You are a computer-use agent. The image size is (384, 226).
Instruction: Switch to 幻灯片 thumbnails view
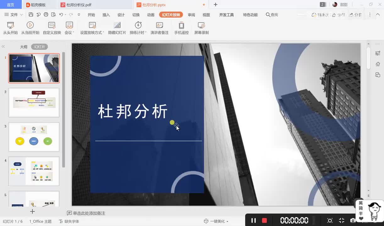[40, 47]
